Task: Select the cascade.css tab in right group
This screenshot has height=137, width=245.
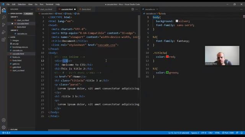Action: (x=150, y=9)
